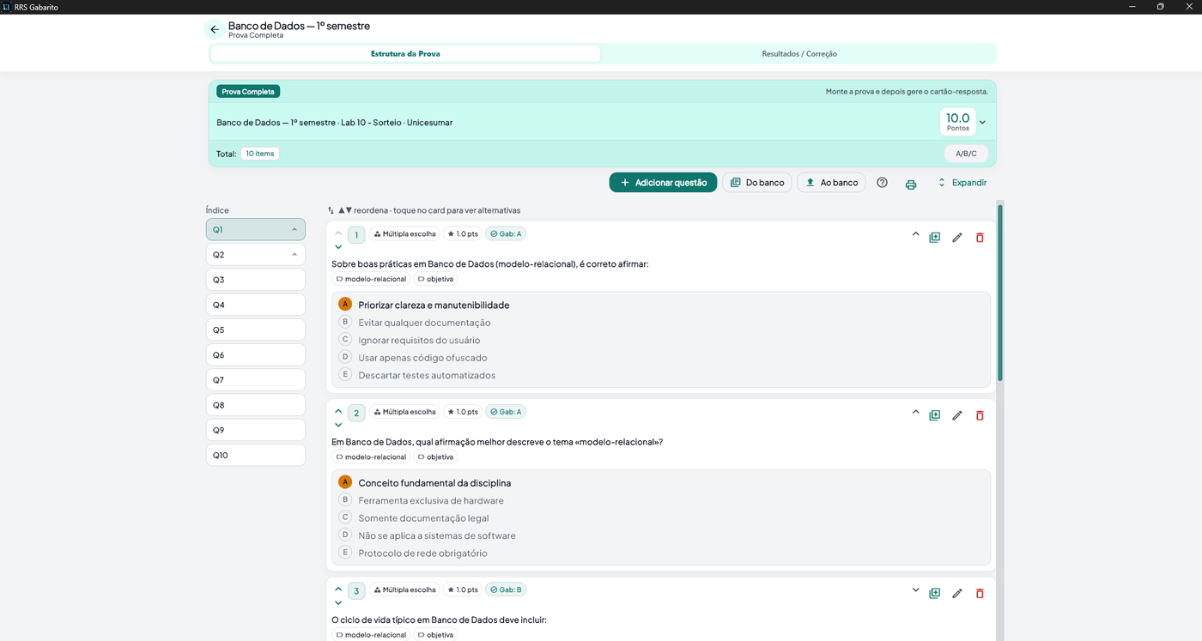Print the exam with the printer icon
Image resolution: width=1202 pixels, height=641 pixels.
[911, 184]
